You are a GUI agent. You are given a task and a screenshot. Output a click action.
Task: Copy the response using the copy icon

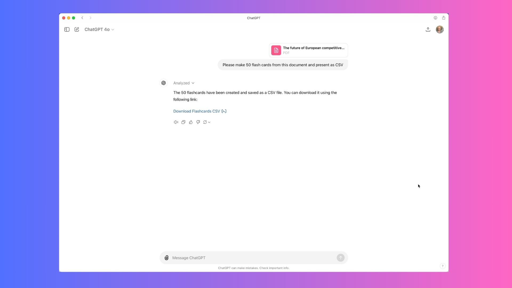183,122
